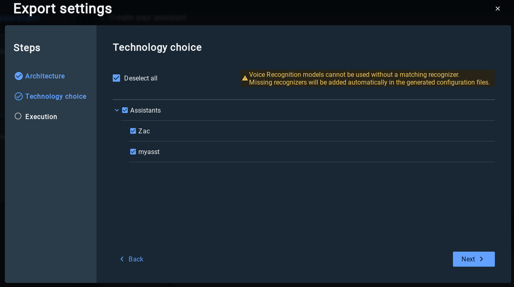Uncheck the Zac assistant checkbox

tap(133, 131)
